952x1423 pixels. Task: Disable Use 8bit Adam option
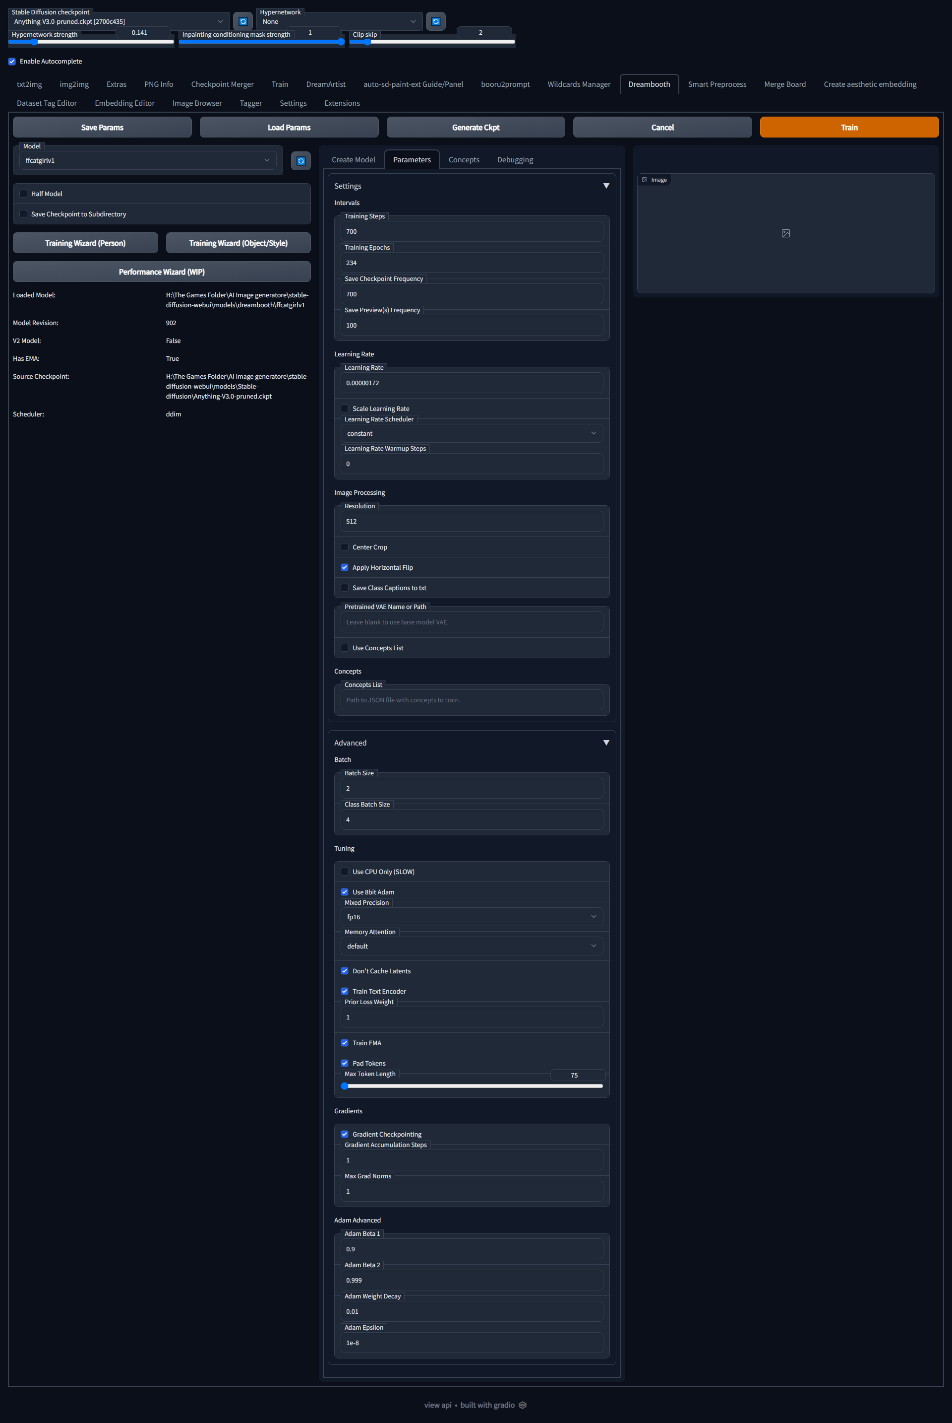click(345, 892)
